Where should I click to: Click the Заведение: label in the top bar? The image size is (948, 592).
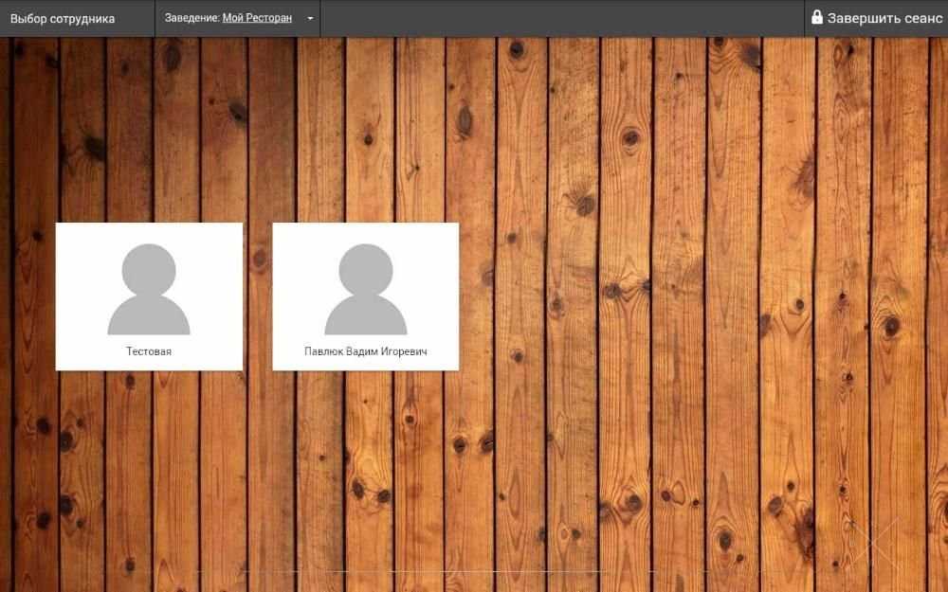pyautogui.click(x=192, y=18)
